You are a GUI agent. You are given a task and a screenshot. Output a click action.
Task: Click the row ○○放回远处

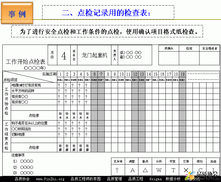point(34,129)
